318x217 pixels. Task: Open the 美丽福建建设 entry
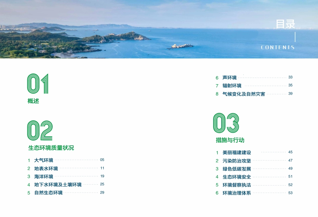point(237,152)
